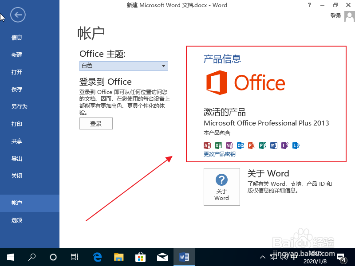
Task: Open the Mail app from the taskbar
Action: (162, 257)
